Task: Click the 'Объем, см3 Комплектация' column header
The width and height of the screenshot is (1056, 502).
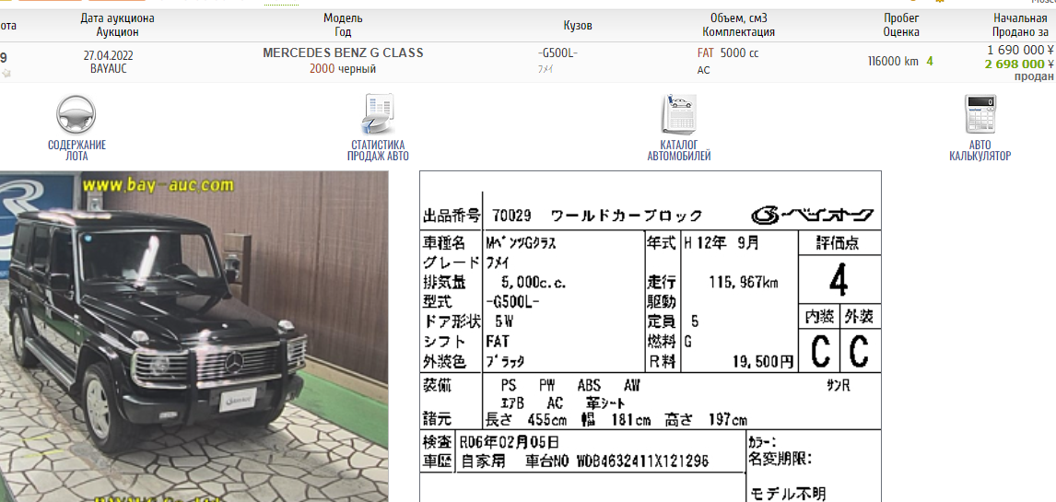Action: [739, 25]
